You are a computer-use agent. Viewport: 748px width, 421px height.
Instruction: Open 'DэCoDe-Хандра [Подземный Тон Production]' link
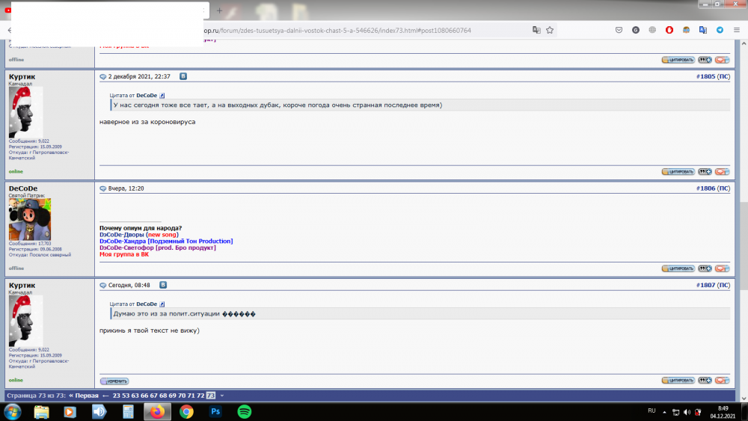[166, 242]
